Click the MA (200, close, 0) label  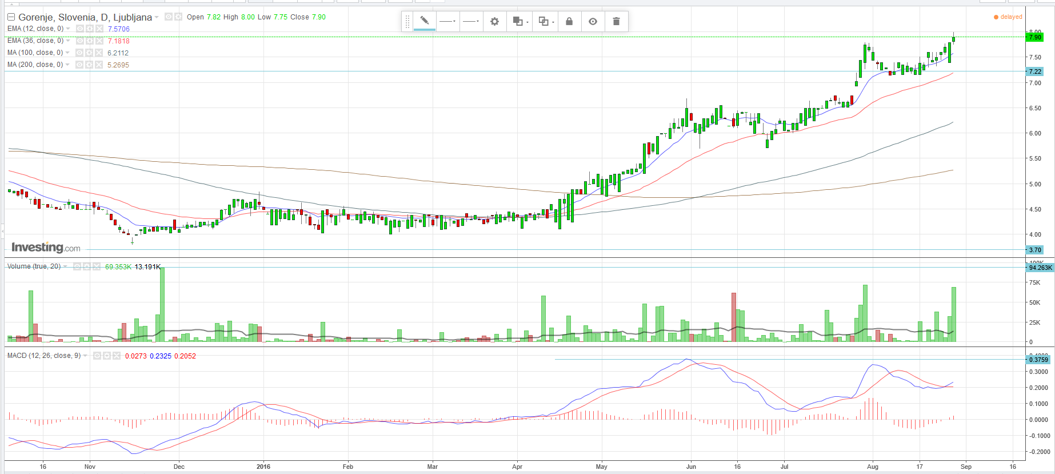click(35, 65)
